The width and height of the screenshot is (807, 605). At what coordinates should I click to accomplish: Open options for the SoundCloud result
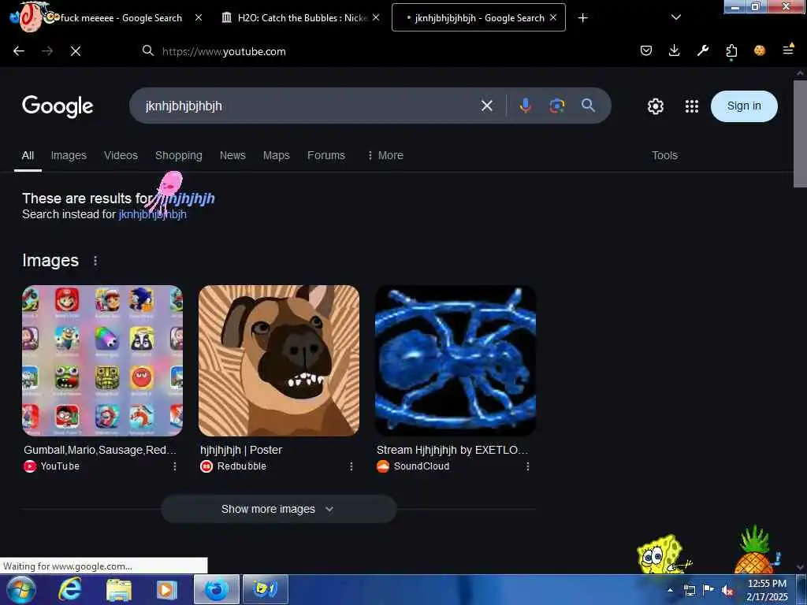coord(528,466)
